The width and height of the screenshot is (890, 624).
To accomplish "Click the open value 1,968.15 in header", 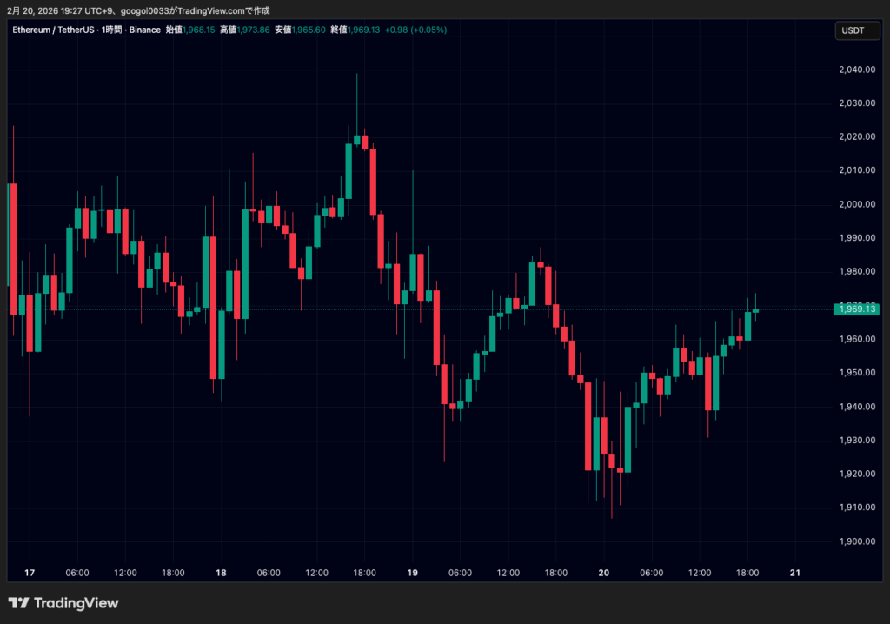I will pos(199,30).
